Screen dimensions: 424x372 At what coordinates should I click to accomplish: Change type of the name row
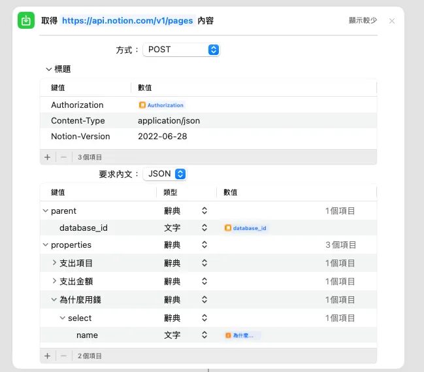tap(204, 335)
